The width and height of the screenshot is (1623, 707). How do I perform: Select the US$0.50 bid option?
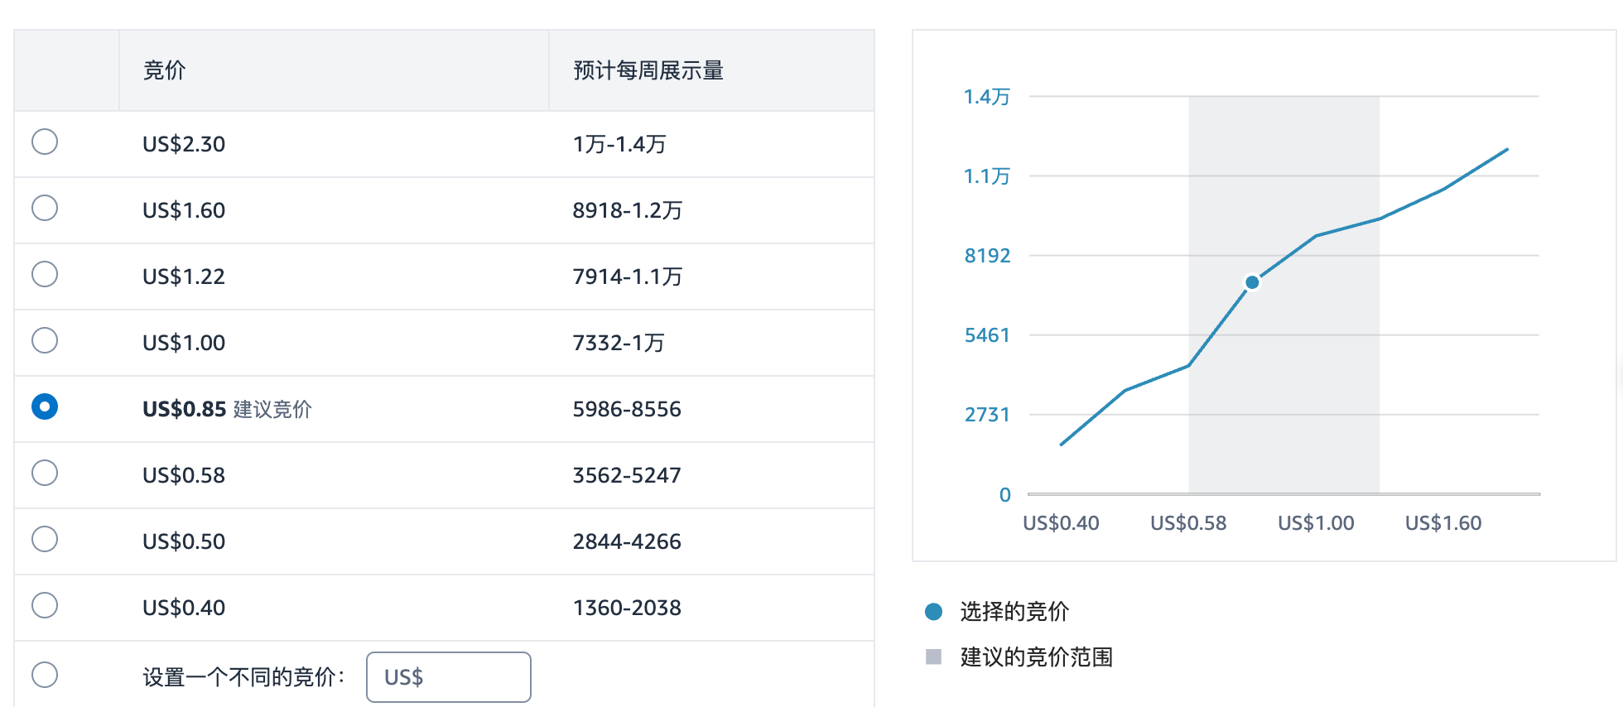(45, 539)
